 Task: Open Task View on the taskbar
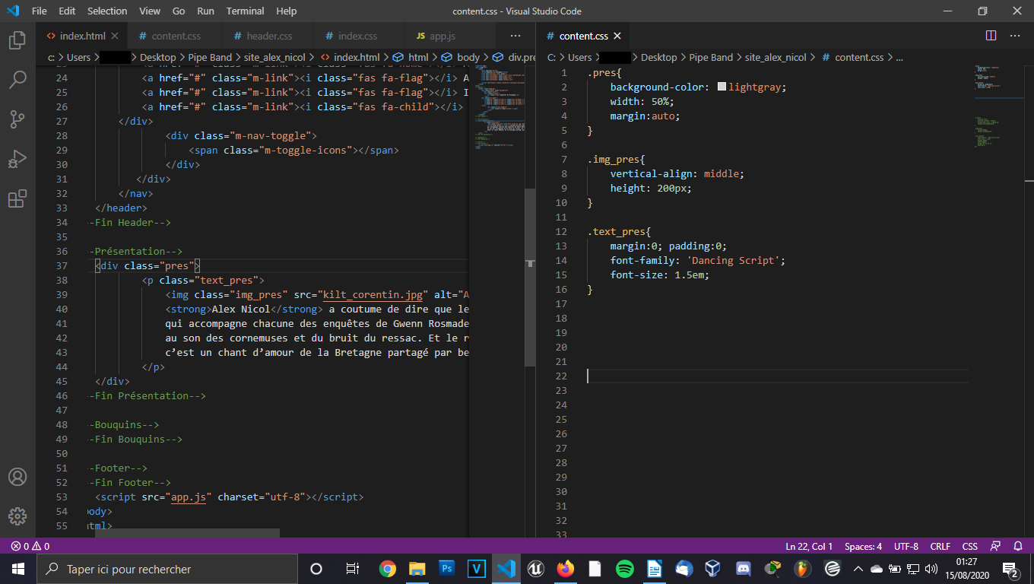coord(352,569)
